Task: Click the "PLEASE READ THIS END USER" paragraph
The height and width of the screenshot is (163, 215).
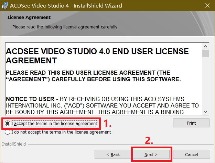Action: click(93, 76)
